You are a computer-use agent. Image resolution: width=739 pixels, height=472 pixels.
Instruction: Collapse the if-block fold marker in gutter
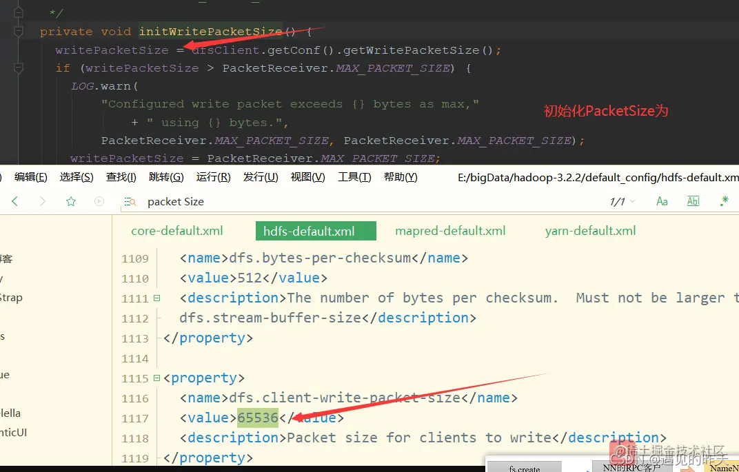click(19, 68)
